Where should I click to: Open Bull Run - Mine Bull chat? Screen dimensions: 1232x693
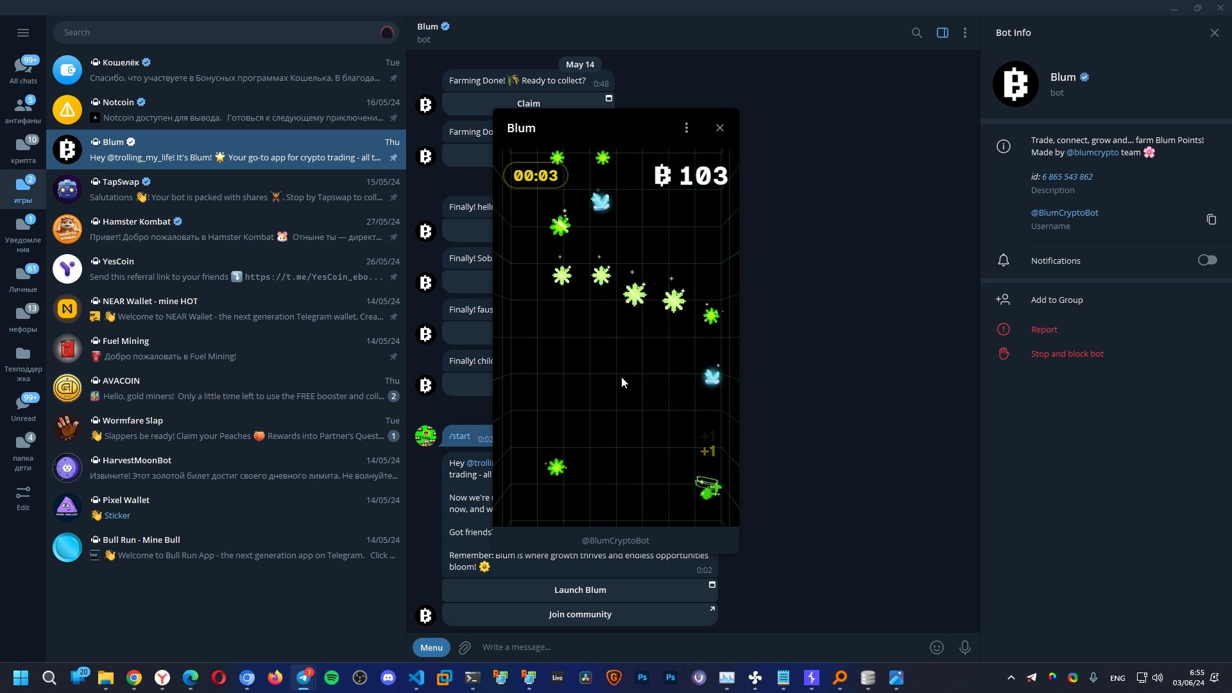(226, 547)
